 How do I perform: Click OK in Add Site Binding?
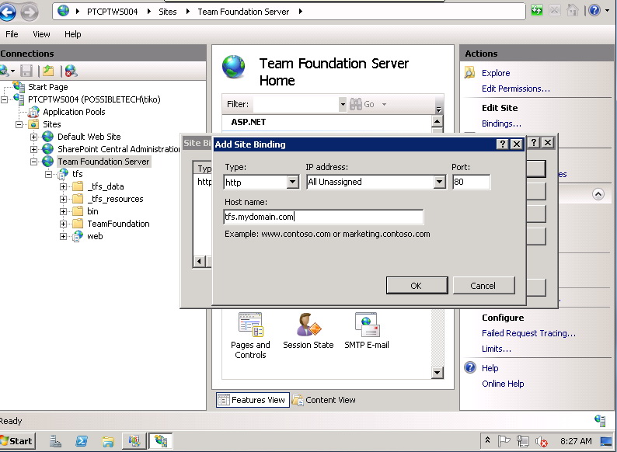pos(416,286)
